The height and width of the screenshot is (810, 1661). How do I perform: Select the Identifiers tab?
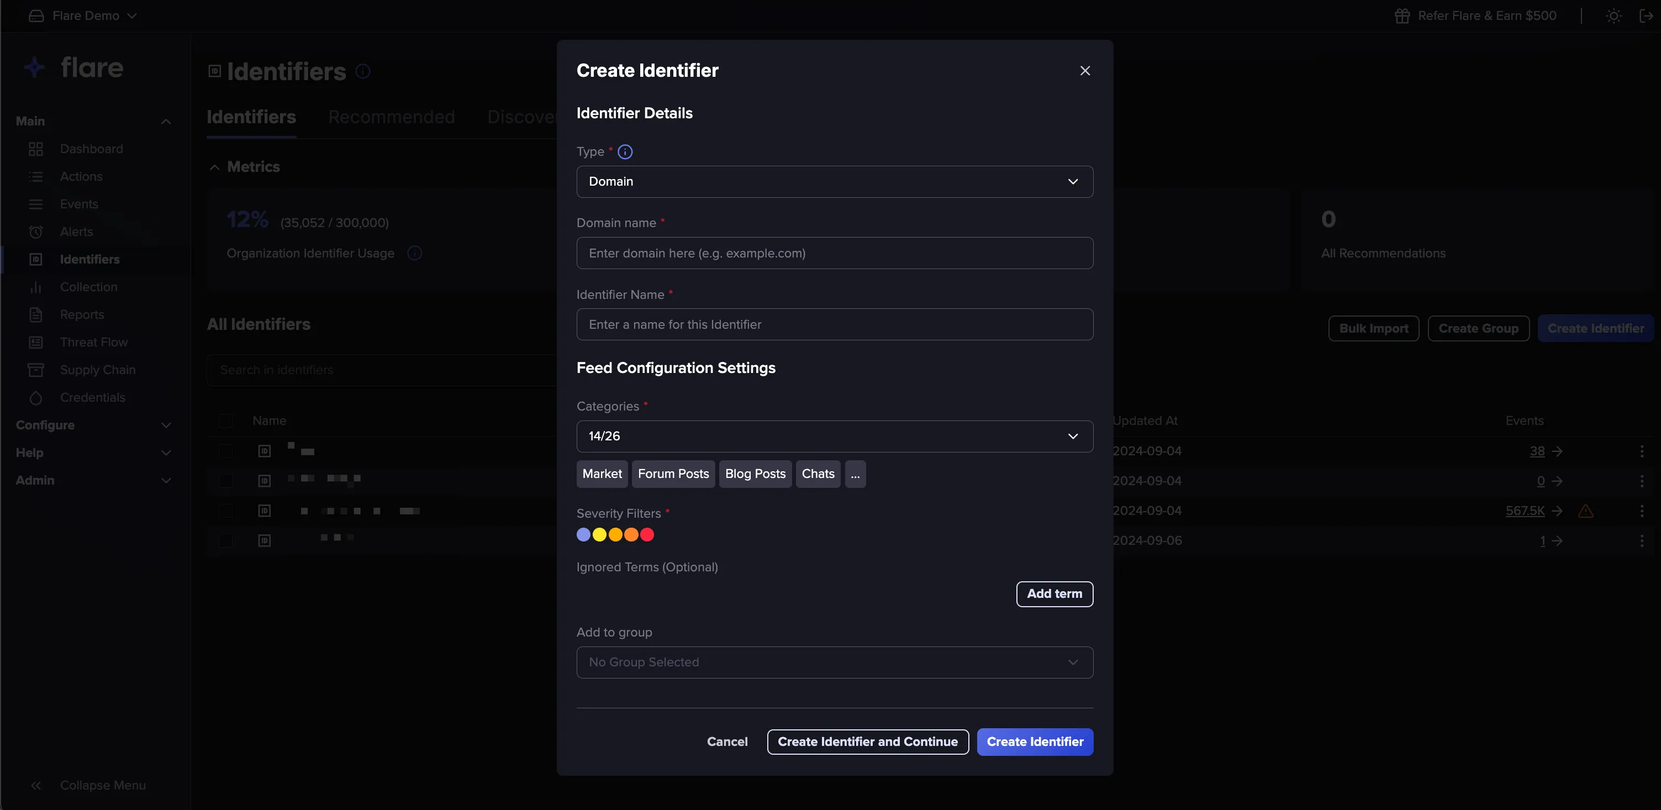251,117
